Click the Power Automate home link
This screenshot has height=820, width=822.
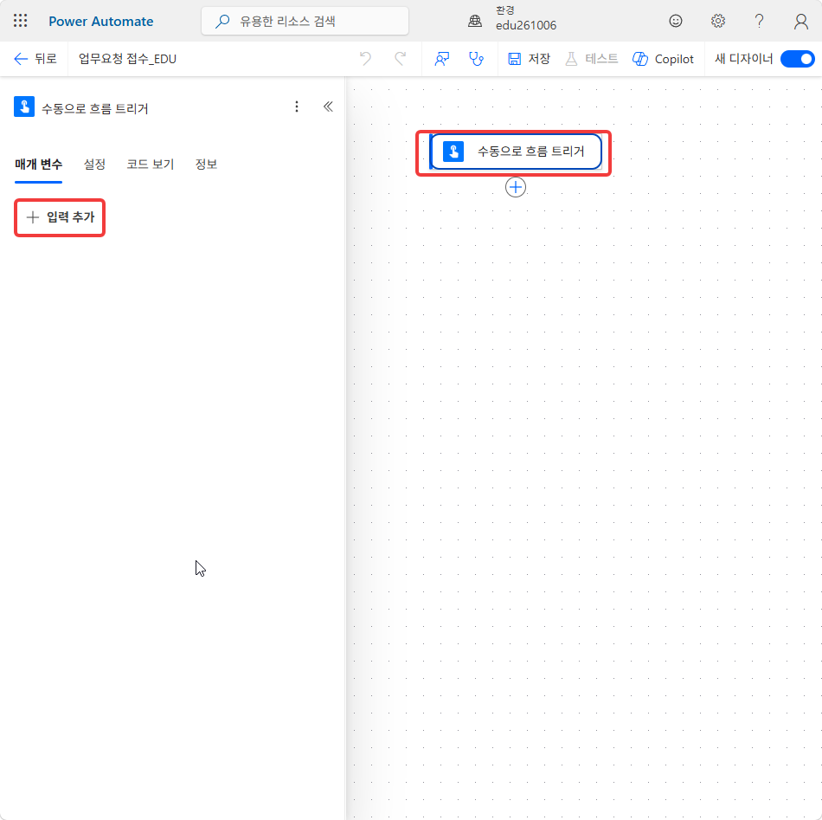pos(101,21)
